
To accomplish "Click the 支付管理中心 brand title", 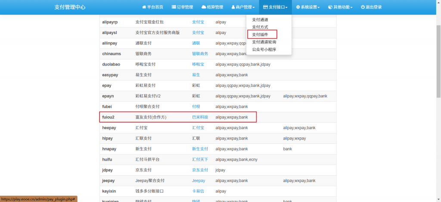I will click(70, 7).
